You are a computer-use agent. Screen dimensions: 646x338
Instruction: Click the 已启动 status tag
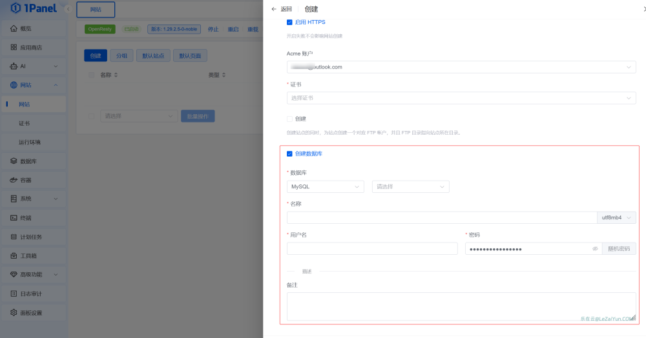131,29
